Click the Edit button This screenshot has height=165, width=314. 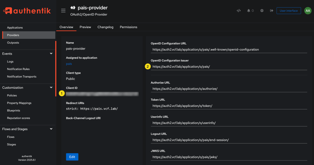coord(72,157)
